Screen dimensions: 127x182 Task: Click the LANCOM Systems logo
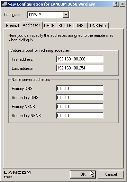tap(17, 174)
